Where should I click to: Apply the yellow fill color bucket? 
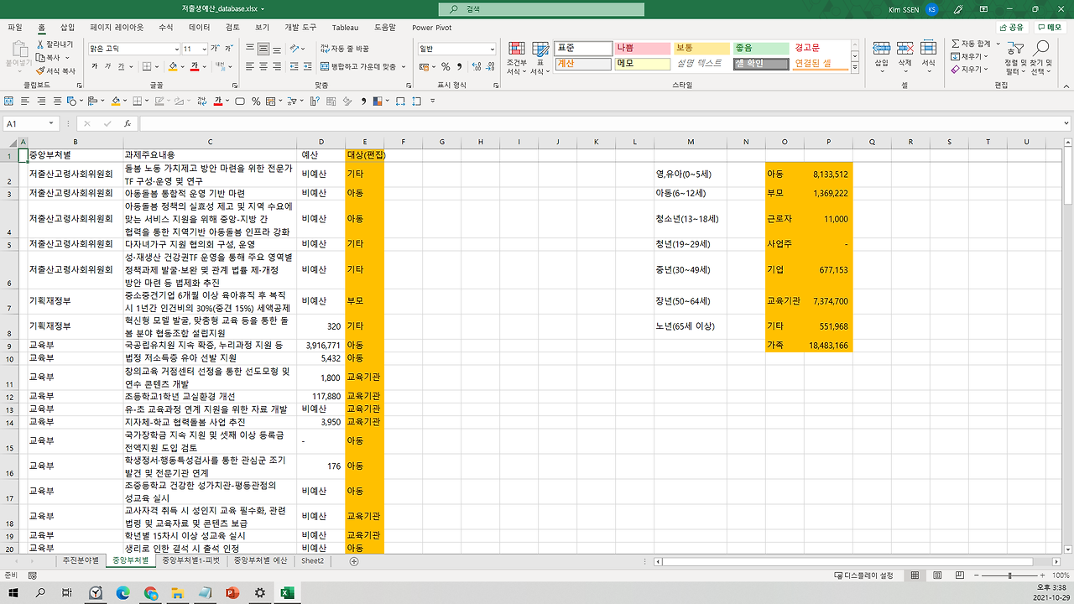pos(172,66)
